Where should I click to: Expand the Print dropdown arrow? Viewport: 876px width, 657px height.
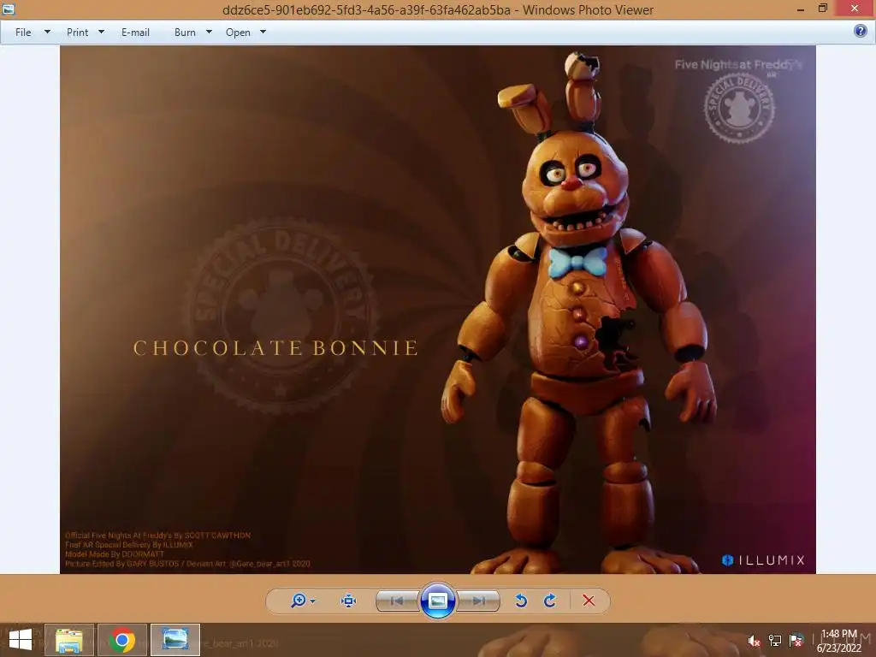click(x=101, y=32)
